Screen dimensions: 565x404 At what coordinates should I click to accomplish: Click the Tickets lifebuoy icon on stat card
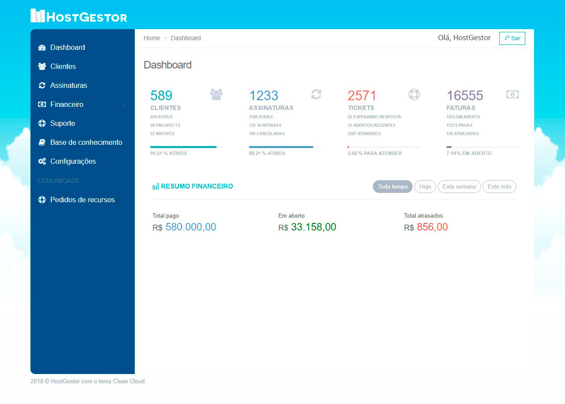coord(414,94)
